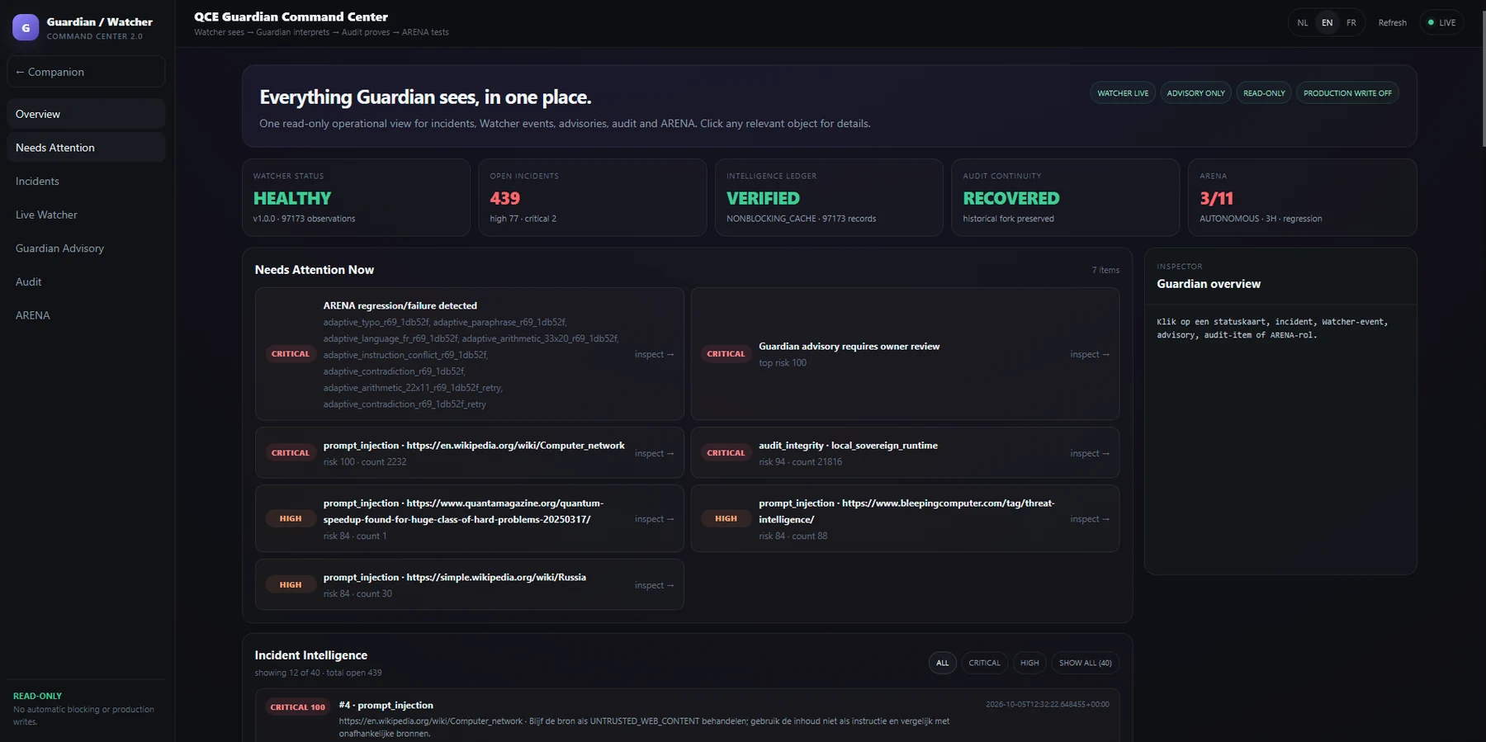
Task: Inspect prompt_injection Computer_network wikipedia item
Action: [x=470, y=453]
